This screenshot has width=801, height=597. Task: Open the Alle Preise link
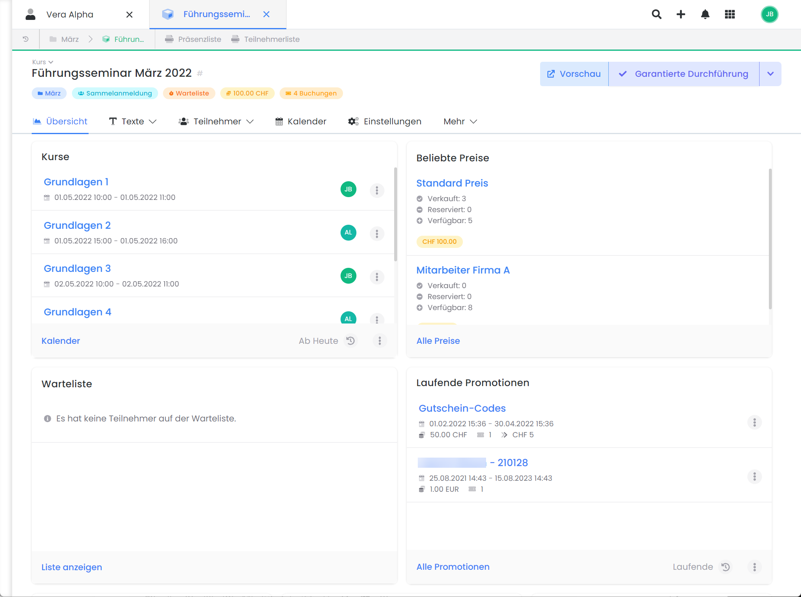[438, 341]
